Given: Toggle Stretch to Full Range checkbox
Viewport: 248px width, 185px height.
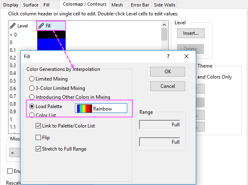Looking at the screenshot, I should click(x=38, y=149).
